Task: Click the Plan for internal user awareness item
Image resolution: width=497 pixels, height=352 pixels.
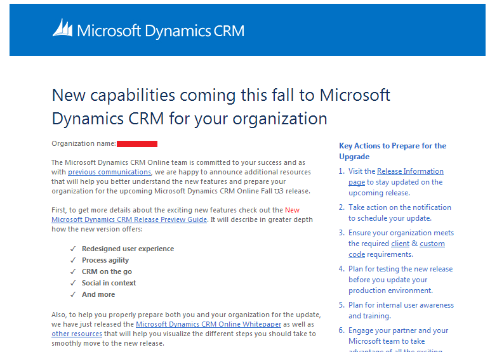Action: (x=401, y=310)
